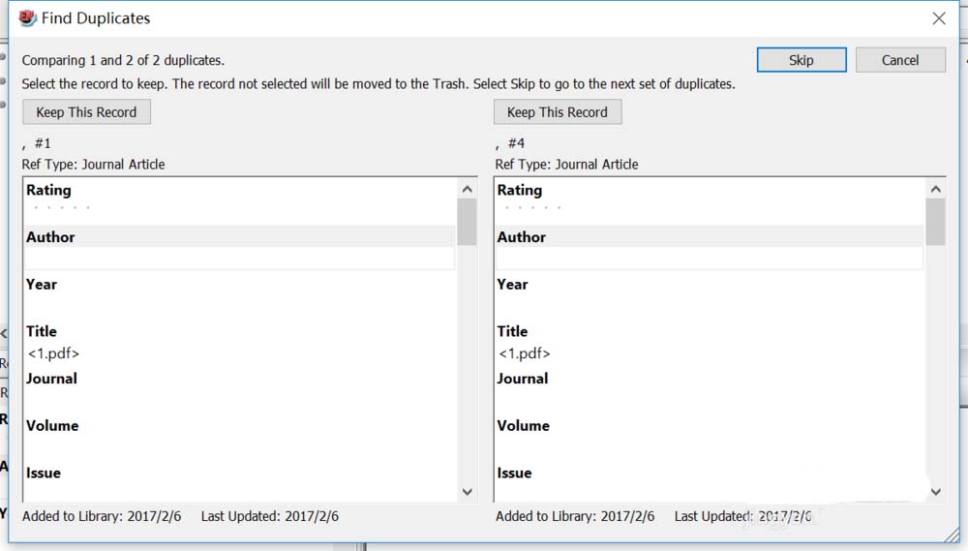Viewport: 968px width, 551px height.
Task: Click 'Last Updated: 2017/2/6' under record #1
Action: [270, 516]
